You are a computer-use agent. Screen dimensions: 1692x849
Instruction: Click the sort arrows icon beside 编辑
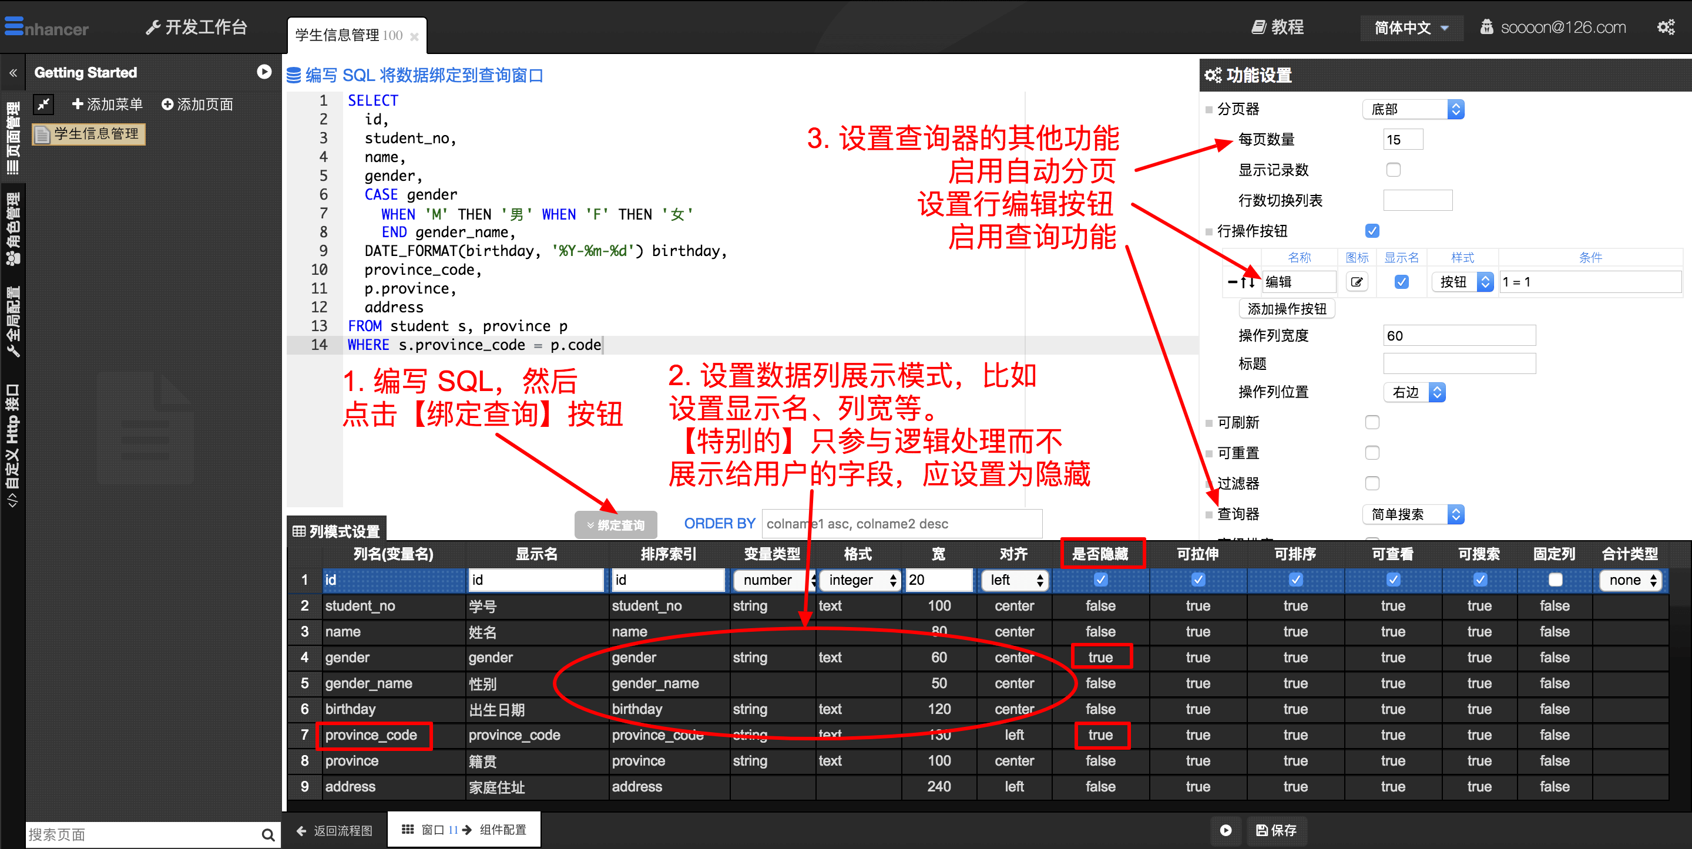1248,282
